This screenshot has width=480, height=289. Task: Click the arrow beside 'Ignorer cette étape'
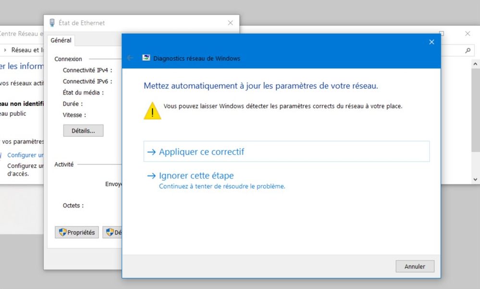pyautogui.click(x=151, y=176)
